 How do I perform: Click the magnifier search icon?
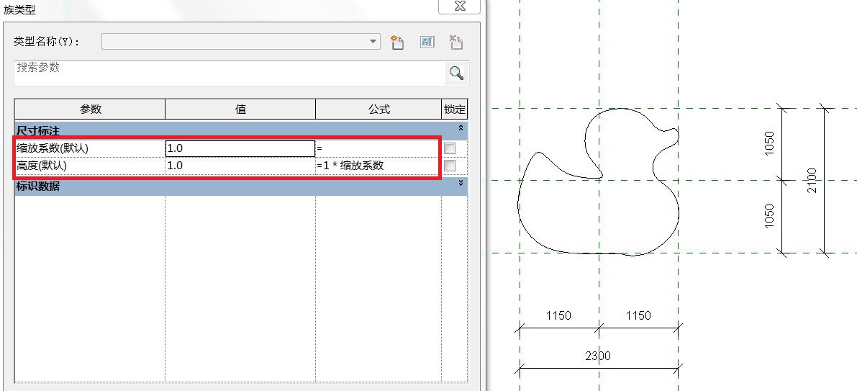click(x=456, y=73)
